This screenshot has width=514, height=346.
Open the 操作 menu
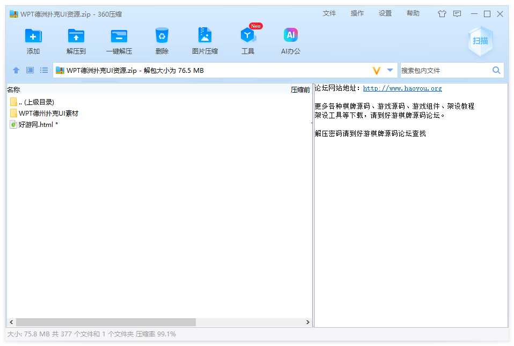(x=357, y=13)
